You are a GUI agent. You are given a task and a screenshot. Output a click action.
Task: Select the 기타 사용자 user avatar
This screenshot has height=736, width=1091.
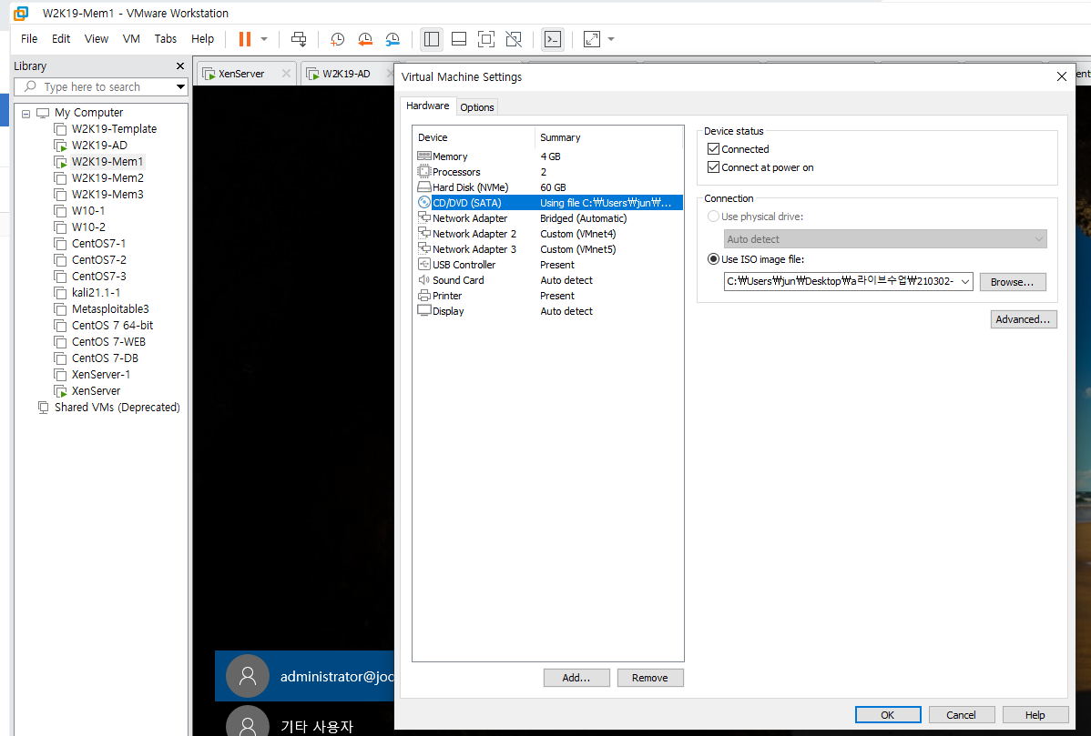248,721
